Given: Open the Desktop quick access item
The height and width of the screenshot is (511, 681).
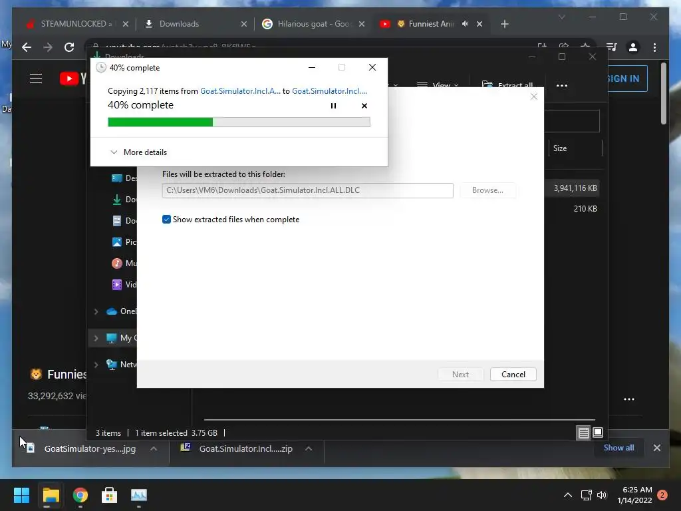Looking at the screenshot, I should click(124, 178).
